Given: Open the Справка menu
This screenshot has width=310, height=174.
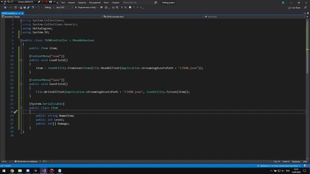Looking at the screenshot, I should [115, 2].
